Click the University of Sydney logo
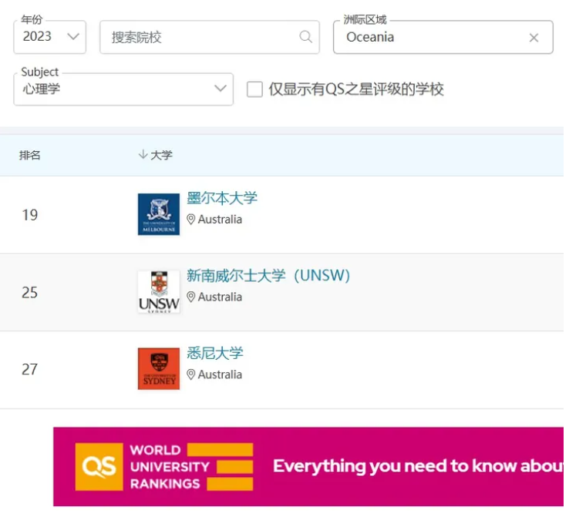The height and width of the screenshot is (517, 569). (159, 369)
